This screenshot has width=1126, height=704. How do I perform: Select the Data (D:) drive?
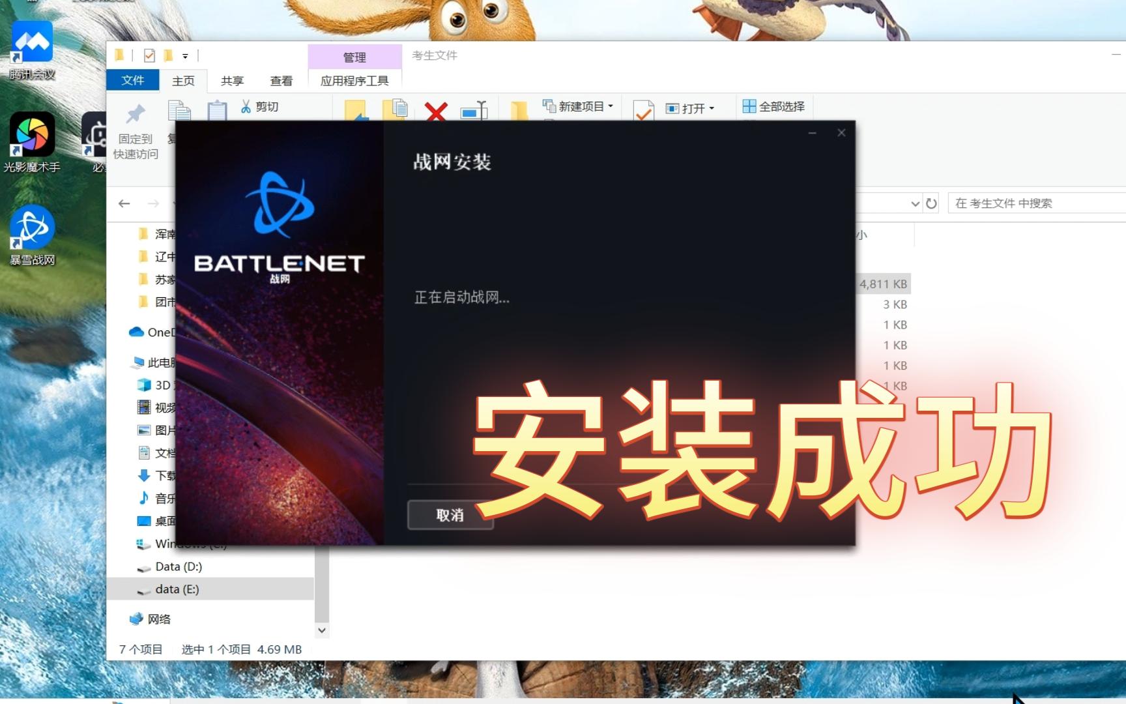pos(169,566)
